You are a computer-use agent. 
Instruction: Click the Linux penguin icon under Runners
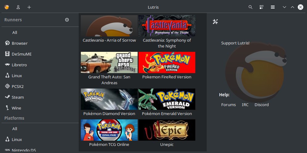pyautogui.click(x=7, y=75)
